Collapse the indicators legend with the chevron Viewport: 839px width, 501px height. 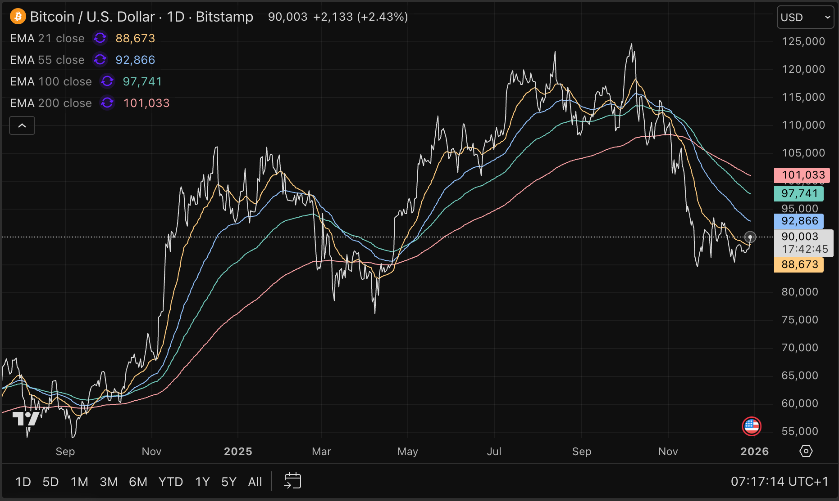22,125
